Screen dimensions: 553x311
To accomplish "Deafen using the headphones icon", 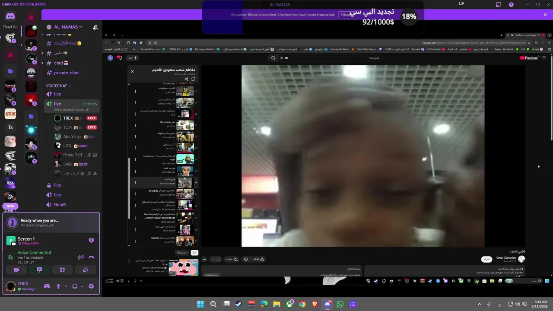I will 75,286.
